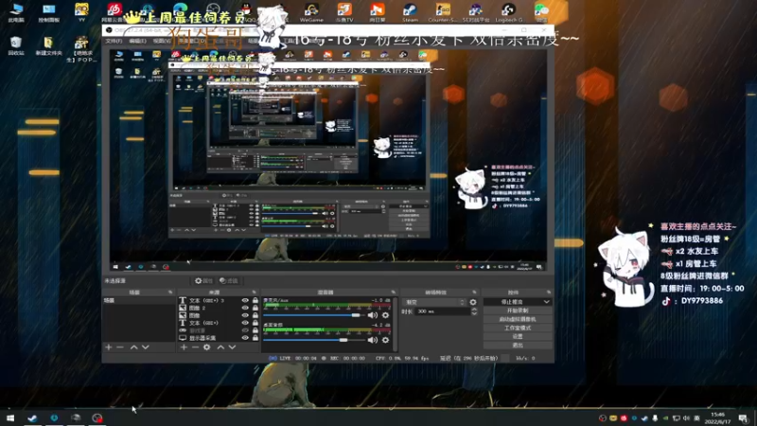757x426 pixels.
Task: Open the 文件(F) menu in OBS
Action: pyautogui.click(x=114, y=41)
